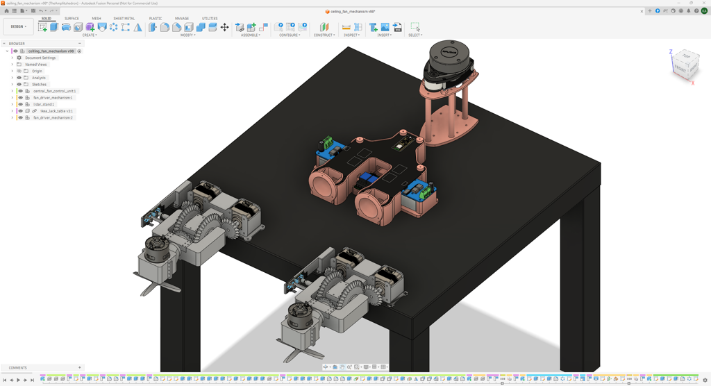Viewport: 711px width, 386px height.
Task: Switch to the Manage tab
Action: click(x=182, y=19)
